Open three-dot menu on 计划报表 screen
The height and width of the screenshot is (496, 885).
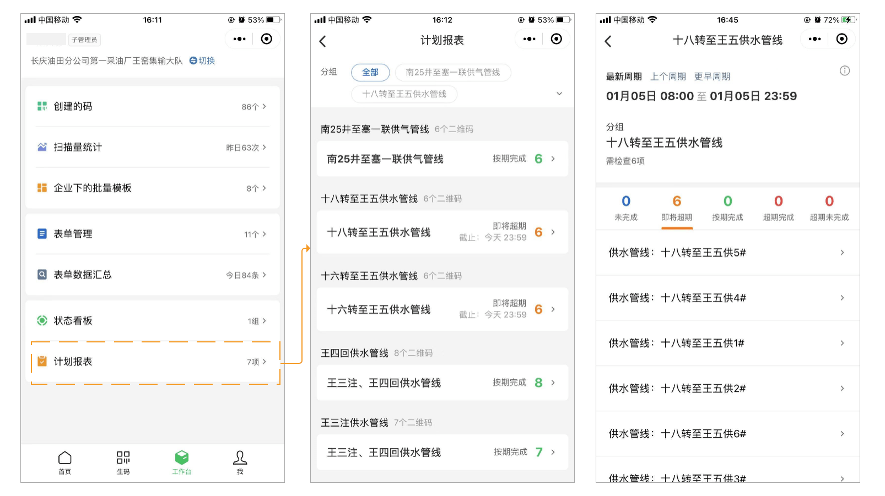coord(530,39)
